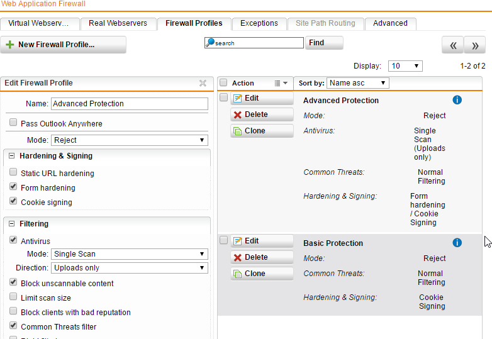The height and width of the screenshot is (339, 492).
Task: Click into the search input field
Action: coord(254,43)
